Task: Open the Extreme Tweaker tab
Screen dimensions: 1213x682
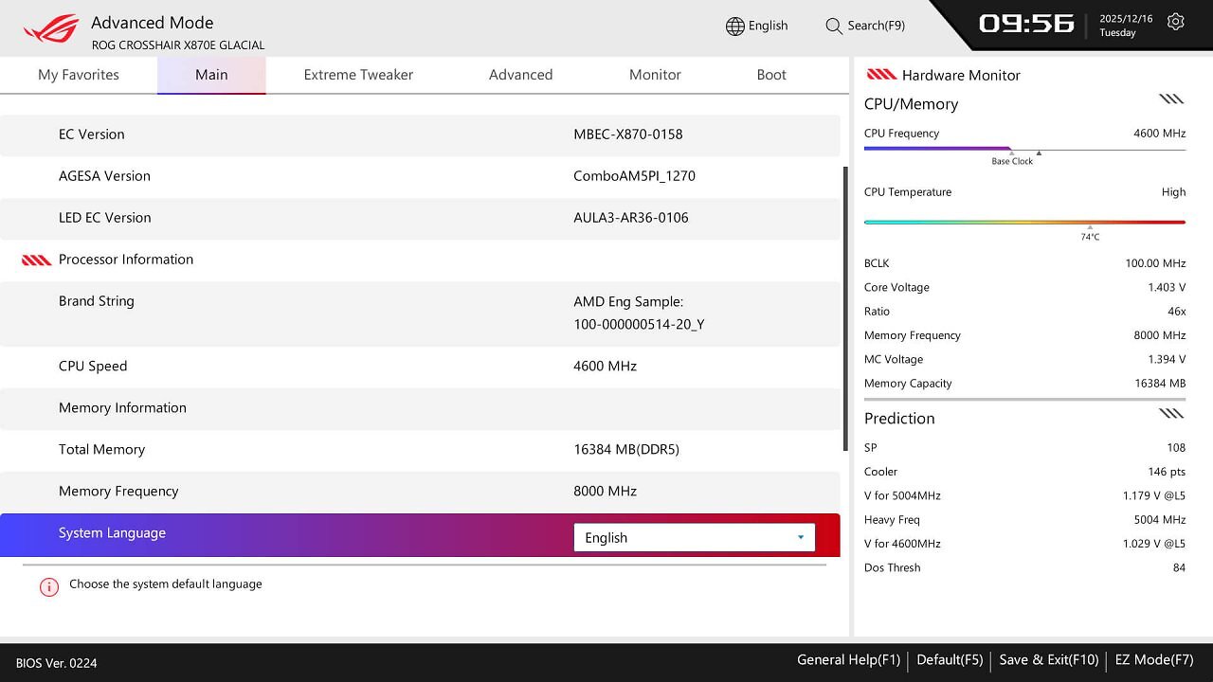Action: click(358, 75)
